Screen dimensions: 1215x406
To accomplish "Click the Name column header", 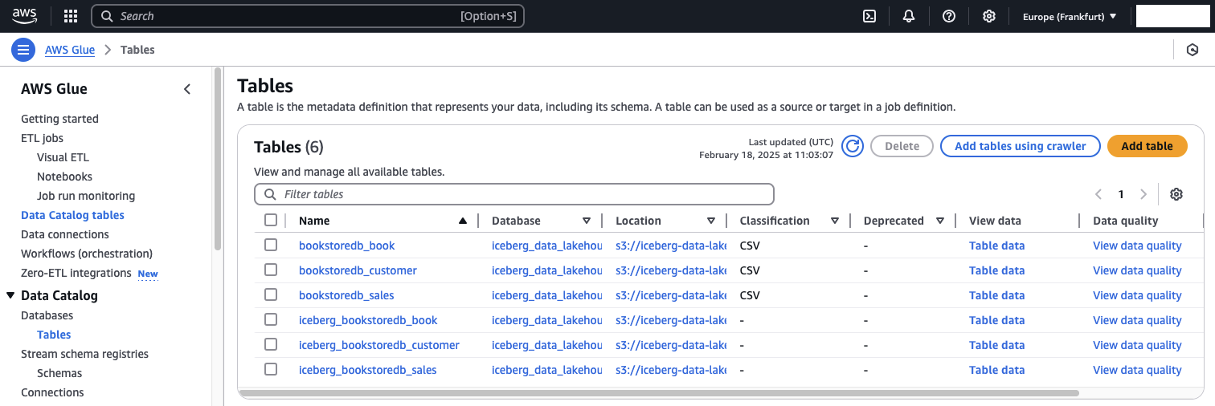I will pyautogui.click(x=314, y=221).
